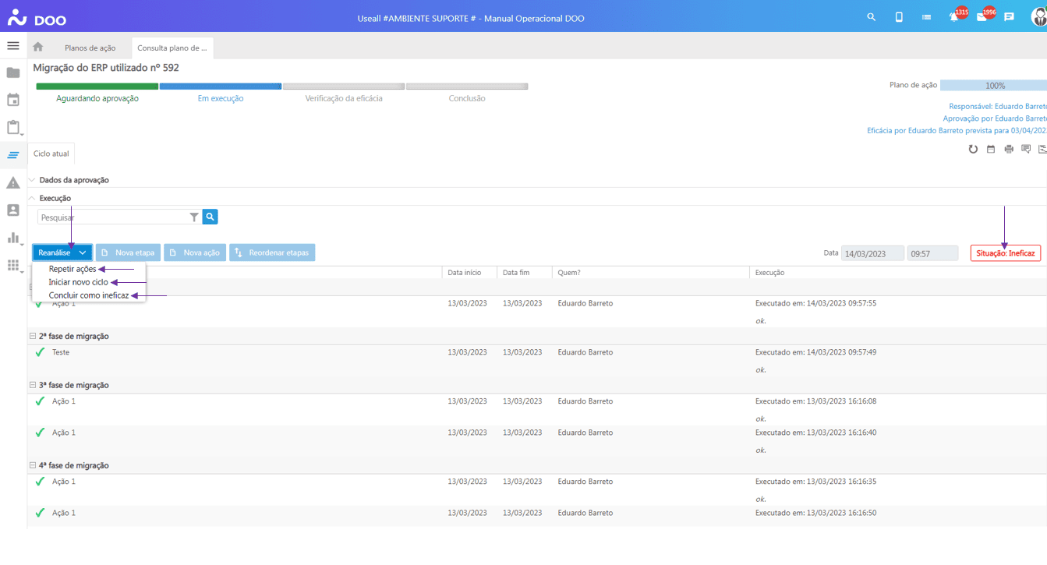This screenshot has width=1047, height=565.
Task: Click the refresh icon below responsible info
Action: pyautogui.click(x=973, y=149)
